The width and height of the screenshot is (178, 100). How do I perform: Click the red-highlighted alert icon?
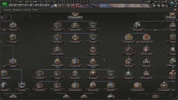[78, 6]
